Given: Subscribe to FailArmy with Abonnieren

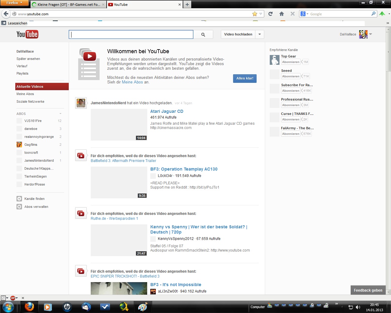Looking at the screenshot, I should point(291,134).
